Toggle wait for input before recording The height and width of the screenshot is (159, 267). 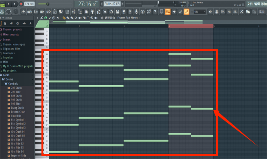tap(29, 12)
